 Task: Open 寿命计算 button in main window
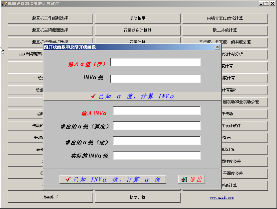pos(245,185)
